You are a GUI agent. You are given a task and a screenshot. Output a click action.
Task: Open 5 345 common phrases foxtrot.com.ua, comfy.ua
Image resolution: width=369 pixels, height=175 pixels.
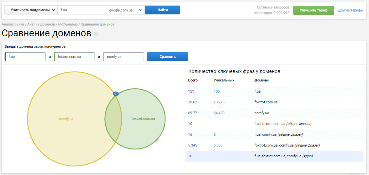click(192, 145)
